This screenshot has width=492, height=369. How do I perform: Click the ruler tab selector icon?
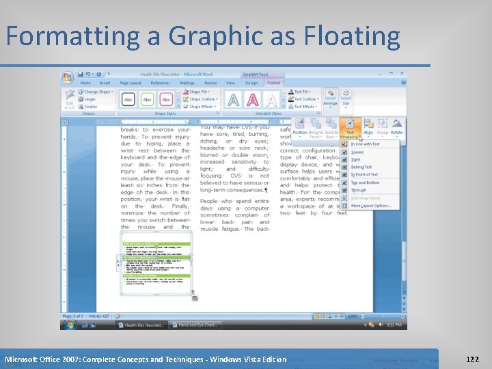pos(64,122)
